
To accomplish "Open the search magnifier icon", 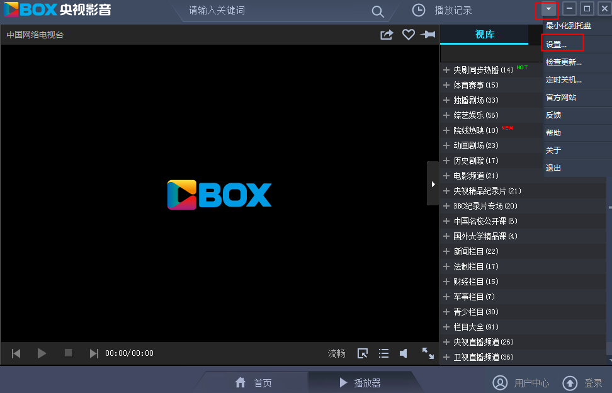I will [x=377, y=11].
